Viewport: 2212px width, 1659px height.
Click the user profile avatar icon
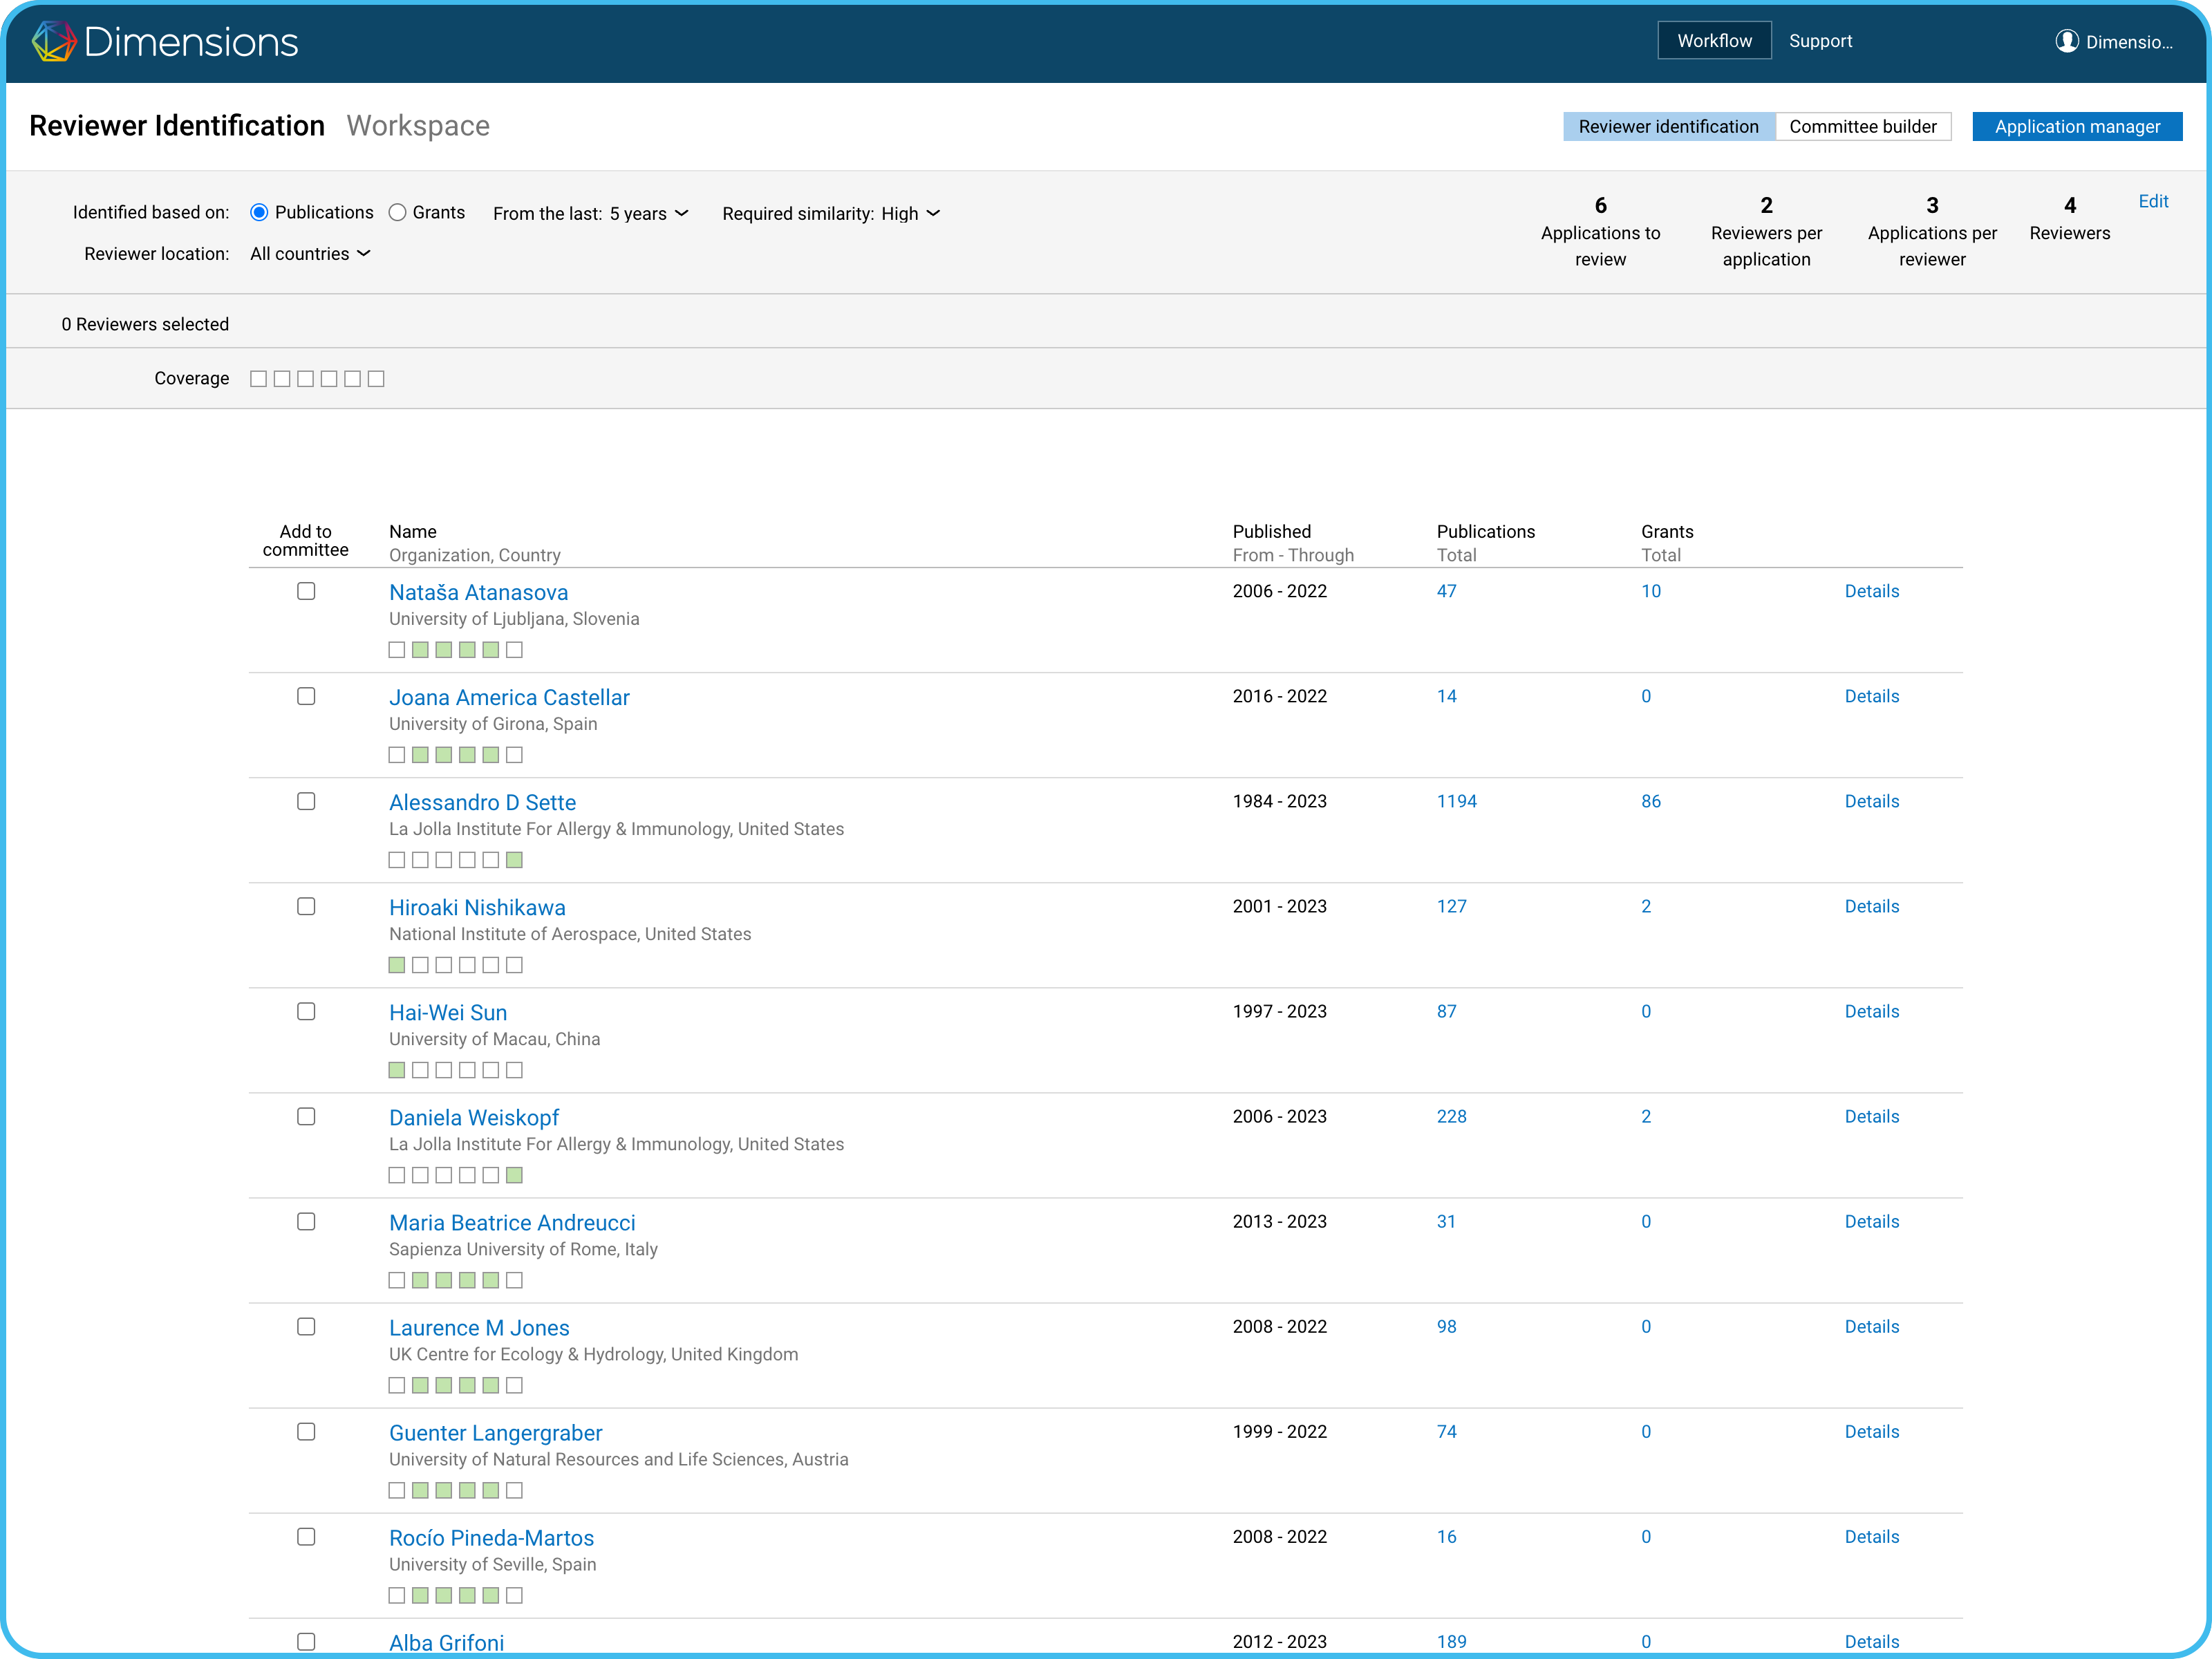[2066, 41]
